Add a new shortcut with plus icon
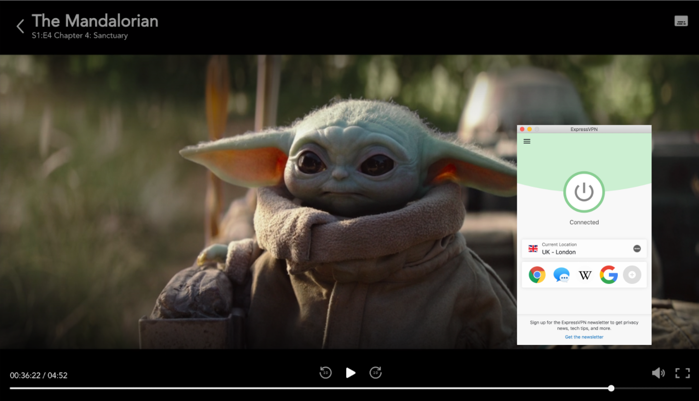Image resolution: width=699 pixels, height=401 pixels. click(632, 275)
